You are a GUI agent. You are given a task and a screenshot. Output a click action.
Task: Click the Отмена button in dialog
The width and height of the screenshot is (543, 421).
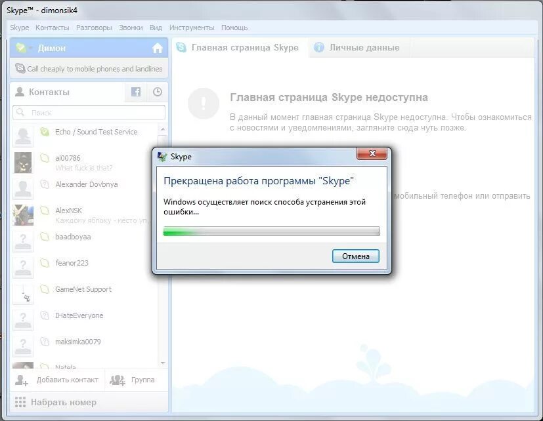coord(356,256)
